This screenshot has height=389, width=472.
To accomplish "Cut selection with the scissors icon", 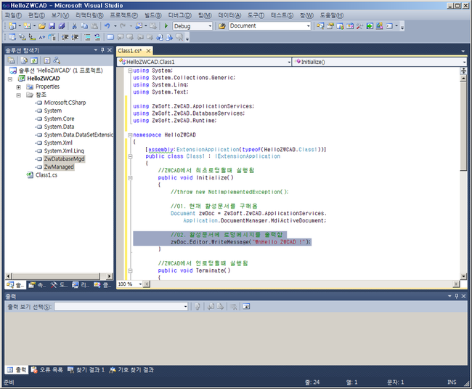I will point(74,26).
